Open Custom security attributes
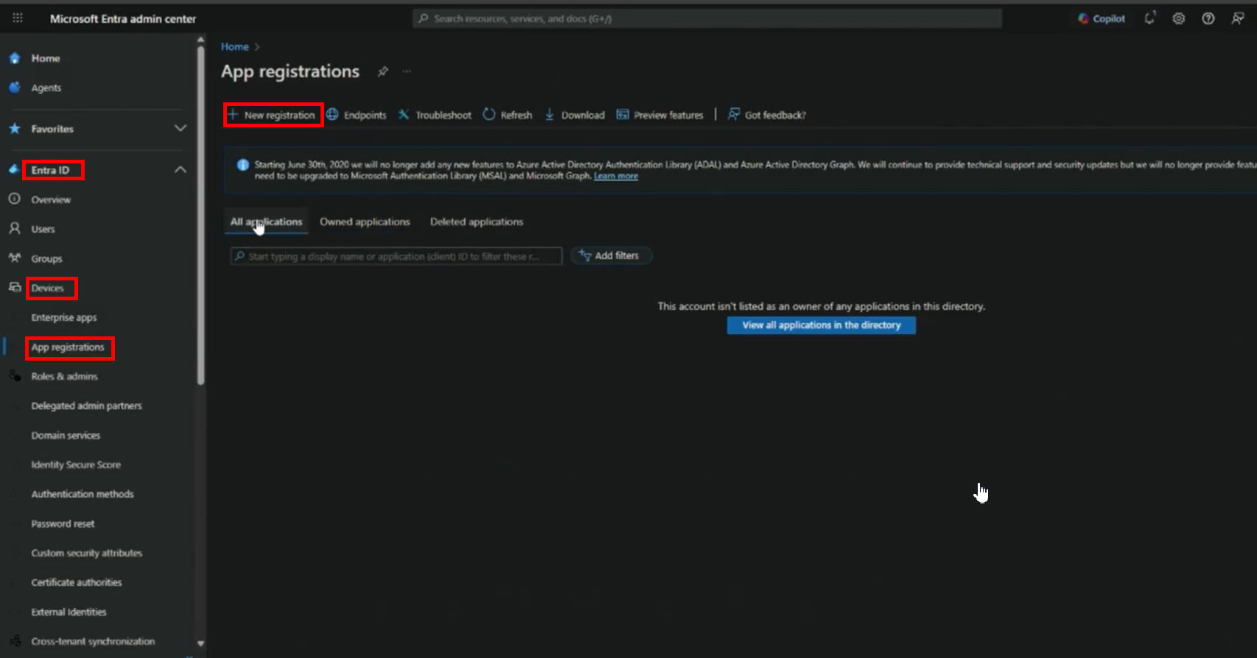Screen dimensions: 1257x658 click(87, 553)
